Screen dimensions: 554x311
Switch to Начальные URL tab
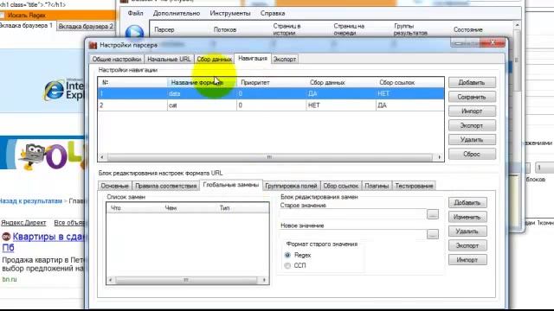pyautogui.click(x=169, y=59)
